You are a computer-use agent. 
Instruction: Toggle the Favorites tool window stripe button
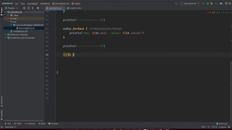tap(1, 115)
